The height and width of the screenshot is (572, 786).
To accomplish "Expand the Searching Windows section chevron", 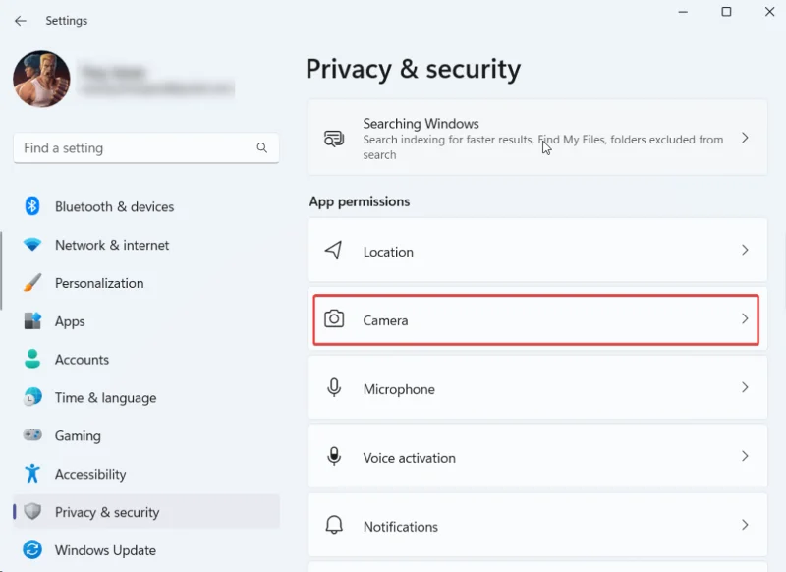I will click(744, 138).
